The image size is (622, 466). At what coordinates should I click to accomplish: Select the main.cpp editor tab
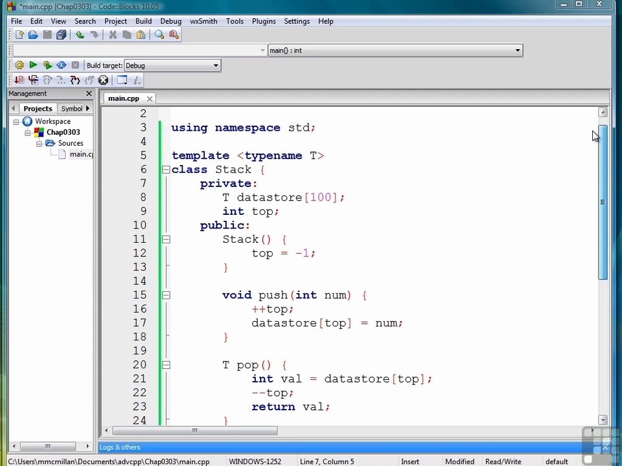tap(123, 98)
